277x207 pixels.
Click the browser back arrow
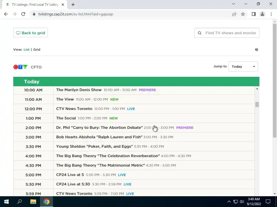tap(6, 14)
